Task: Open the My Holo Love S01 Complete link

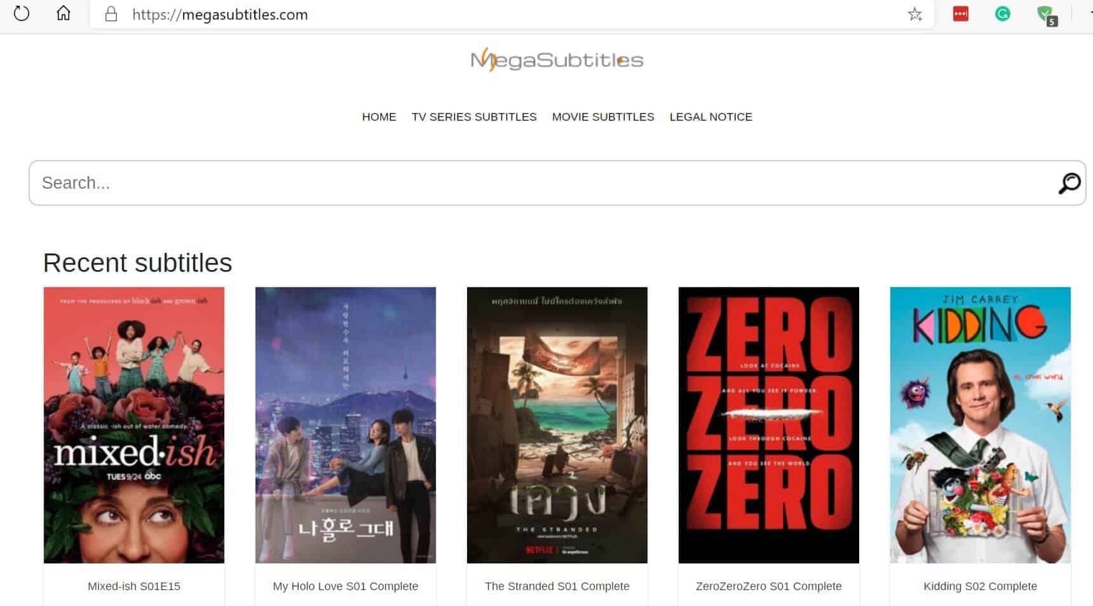Action: click(x=346, y=586)
